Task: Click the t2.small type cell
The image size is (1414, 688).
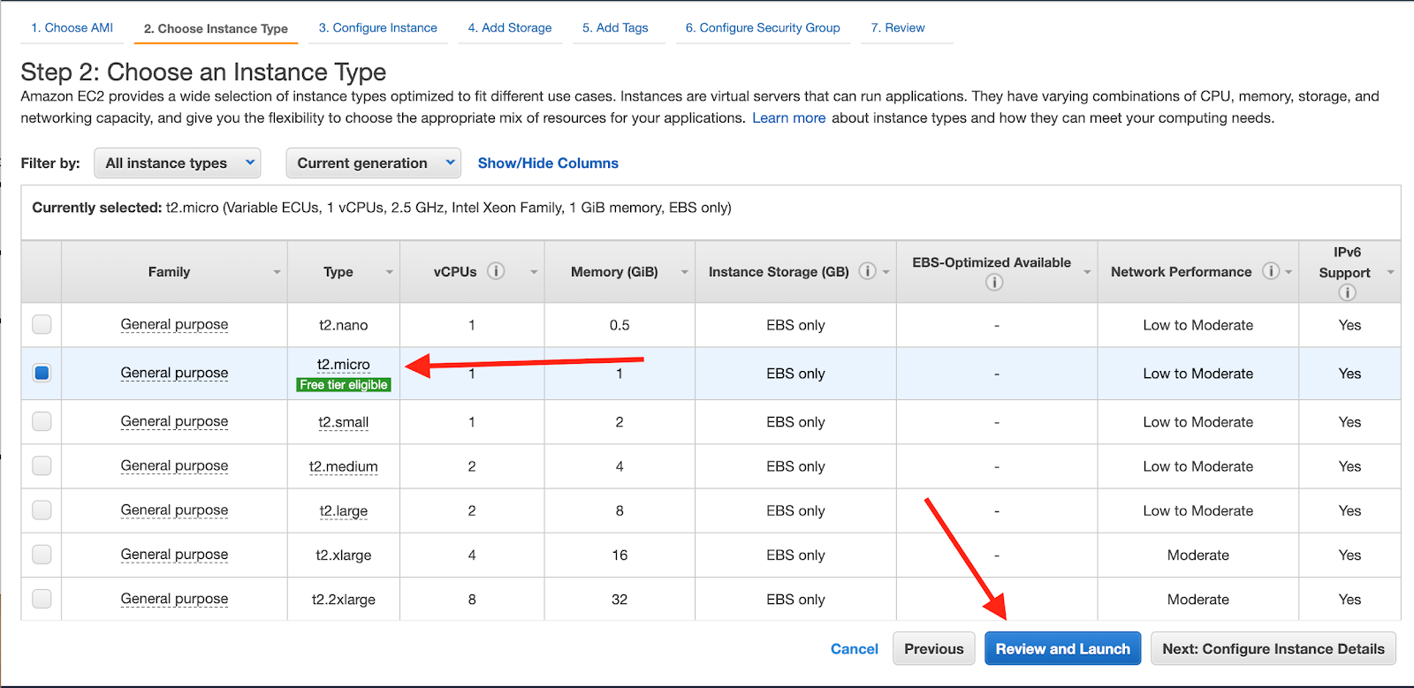Action: [344, 422]
